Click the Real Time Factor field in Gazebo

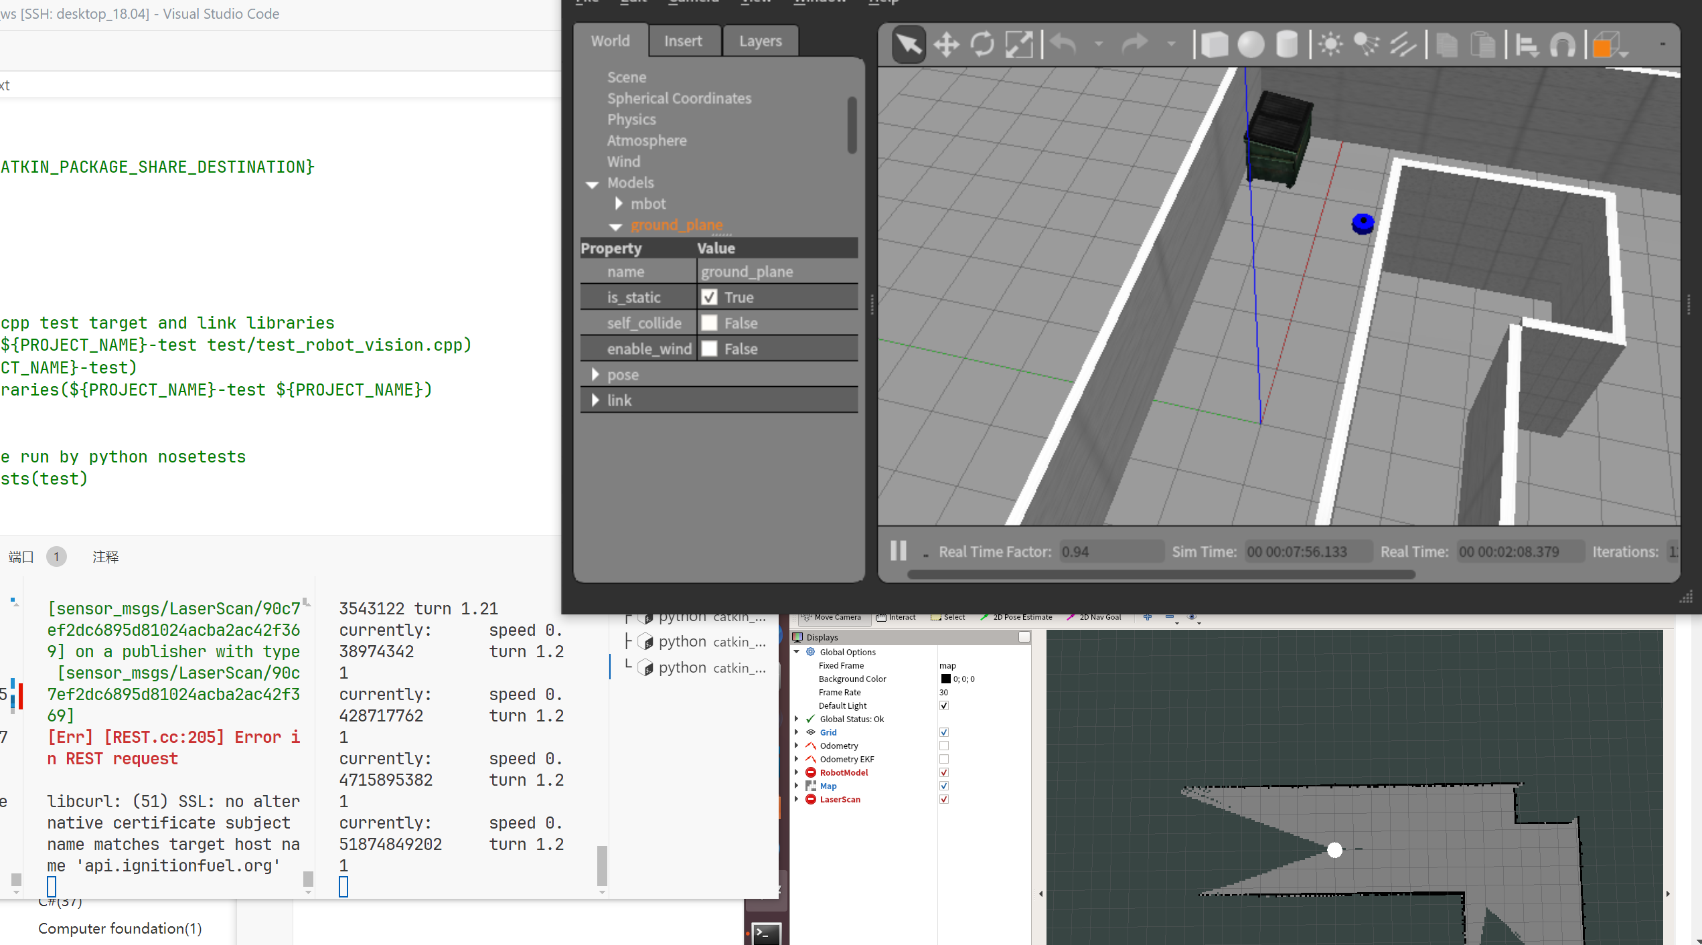pyautogui.click(x=1111, y=551)
